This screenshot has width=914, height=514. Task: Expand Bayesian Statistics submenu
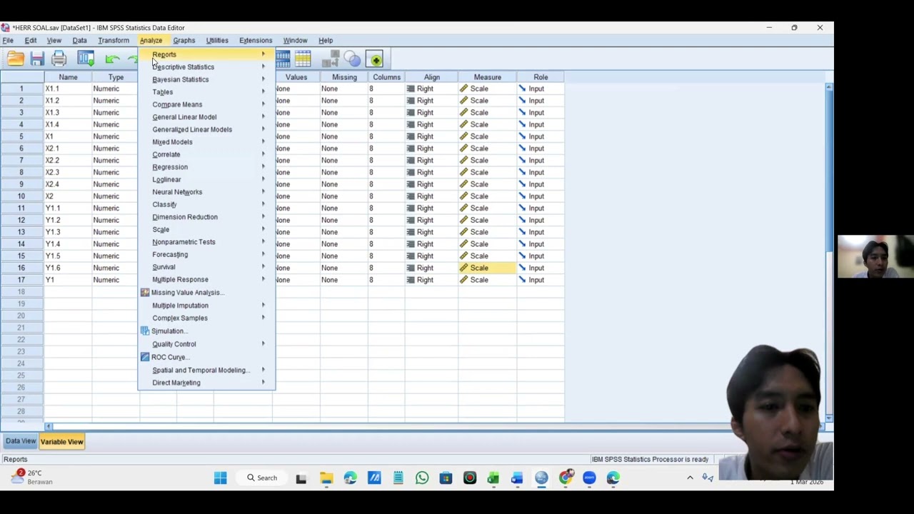click(206, 79)
